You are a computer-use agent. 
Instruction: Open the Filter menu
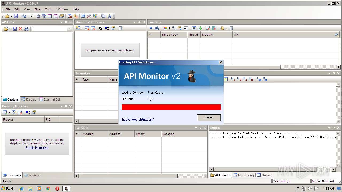click(x=38, y=9)
